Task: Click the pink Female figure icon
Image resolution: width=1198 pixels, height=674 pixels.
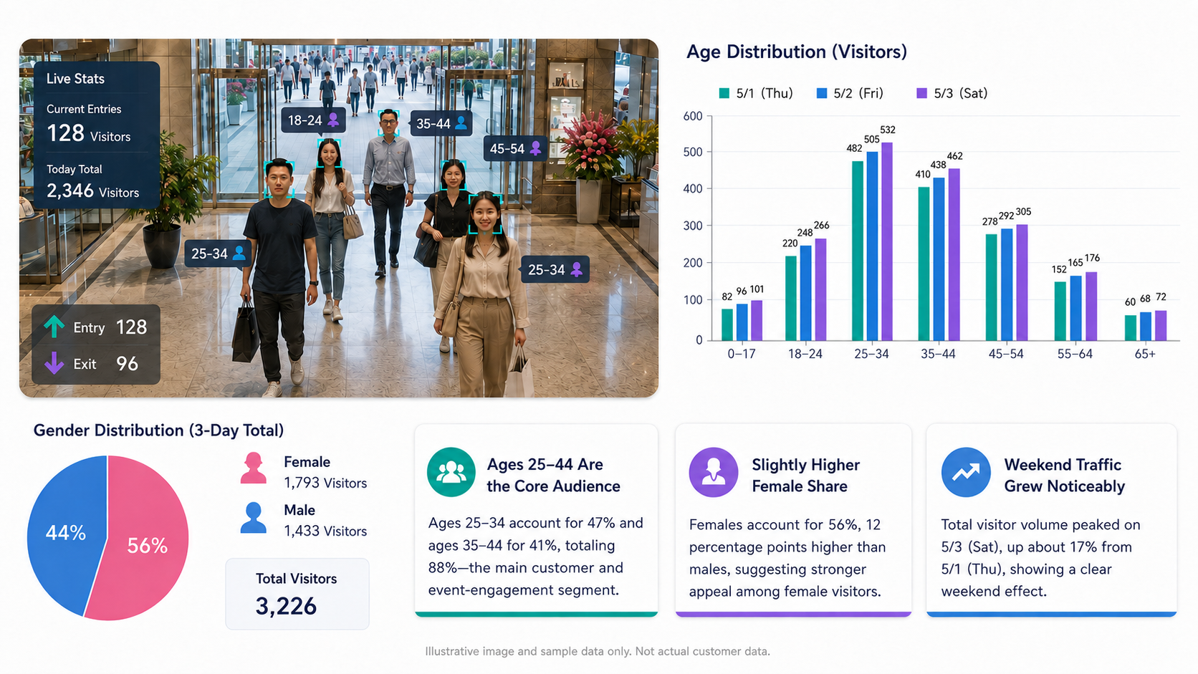Action: pyautogui.click(x=253, y=469)
